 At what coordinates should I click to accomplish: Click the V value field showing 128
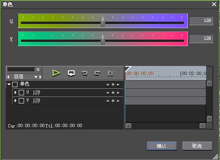201,39
